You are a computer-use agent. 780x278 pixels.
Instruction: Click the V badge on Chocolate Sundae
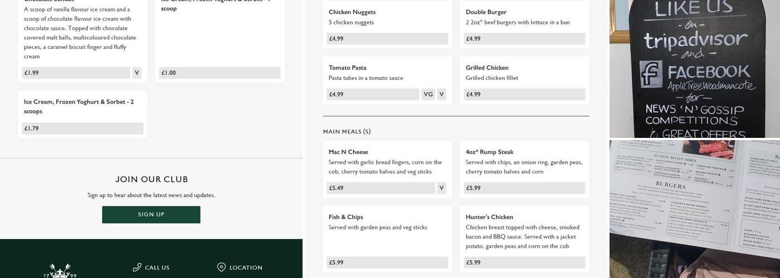coord(136,73)
